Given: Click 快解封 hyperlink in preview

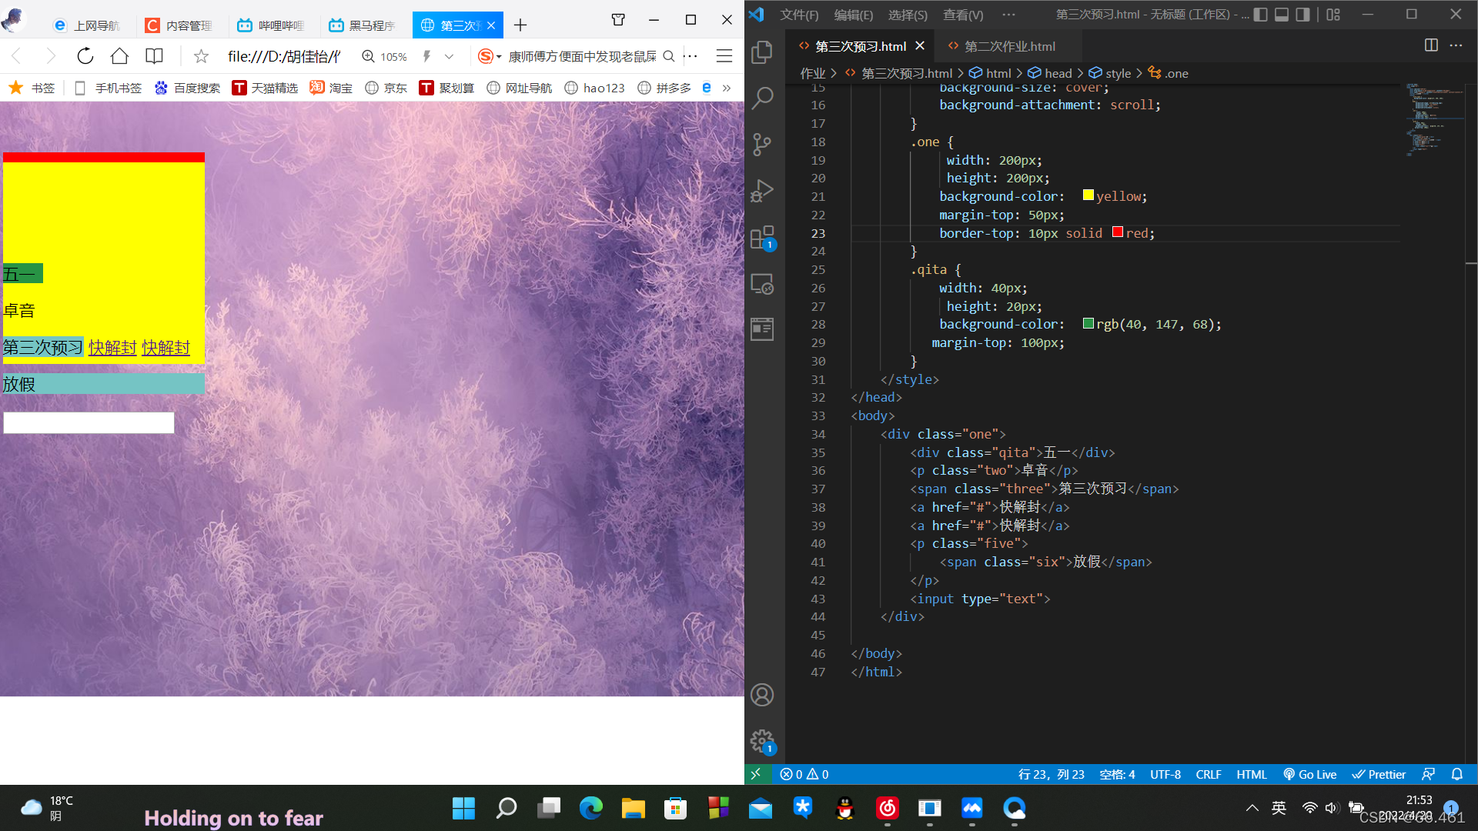Looking at the screenshot, I should 111,346.
